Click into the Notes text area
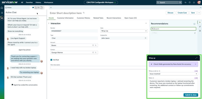202x99 pixels. point(173,85)
